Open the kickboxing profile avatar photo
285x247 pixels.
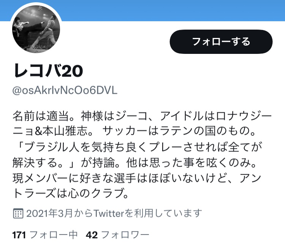(36, 29)
